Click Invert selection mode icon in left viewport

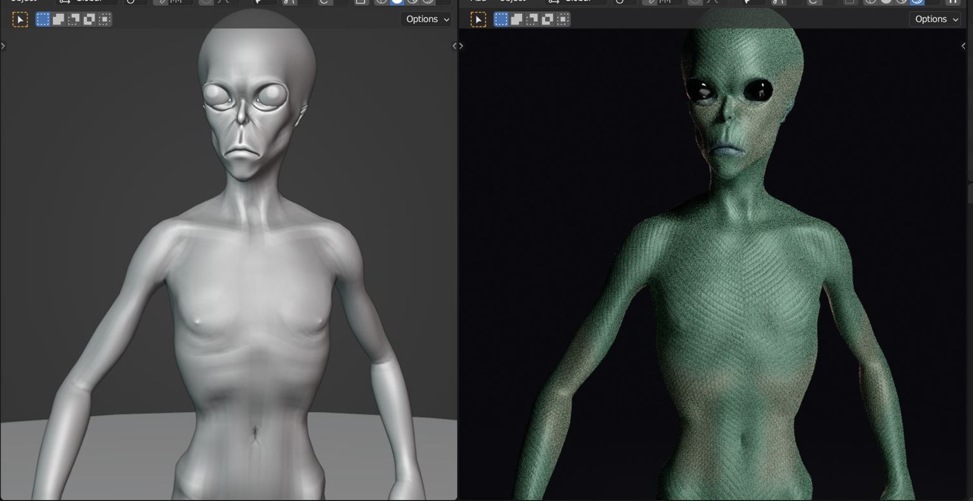coord(89,19)
